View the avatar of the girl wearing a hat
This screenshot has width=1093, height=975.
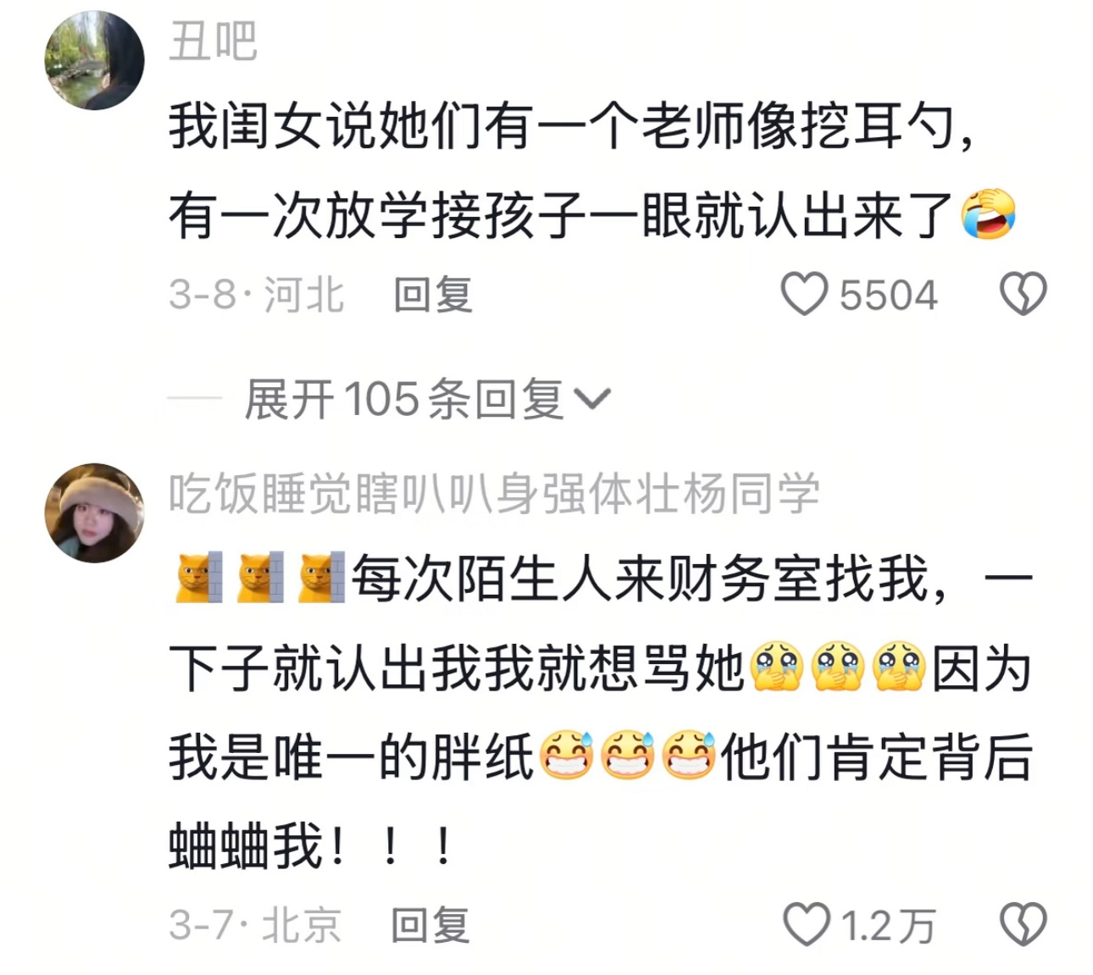click(x=94, y=512)
